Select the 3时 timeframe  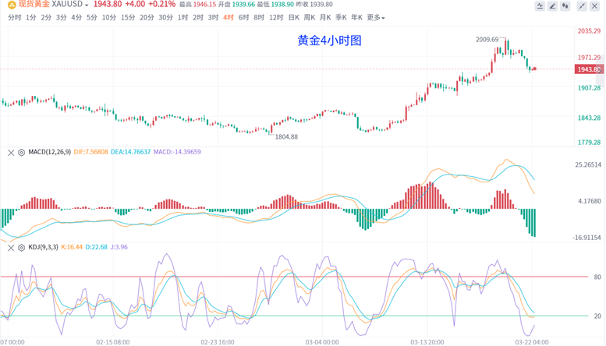click(x=214, y=17)
